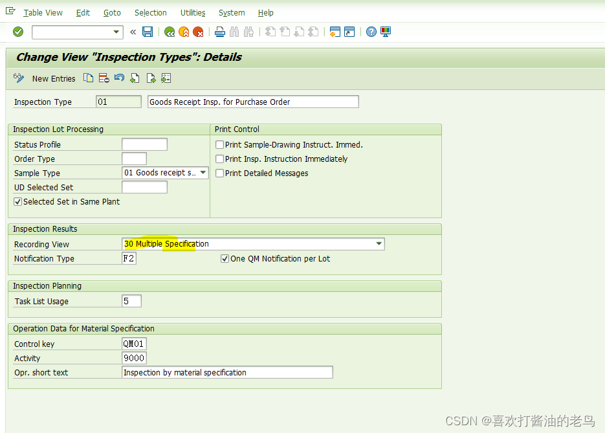Save the inspection type settings
Viewport: 605px width, 433px height.
(148, 32)
